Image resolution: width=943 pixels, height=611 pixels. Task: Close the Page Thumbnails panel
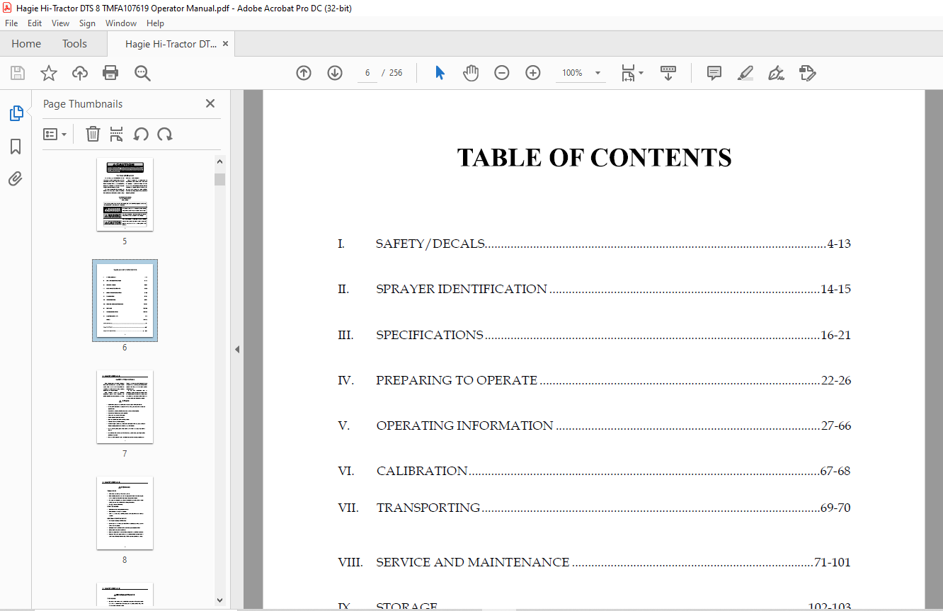[210, 103]
